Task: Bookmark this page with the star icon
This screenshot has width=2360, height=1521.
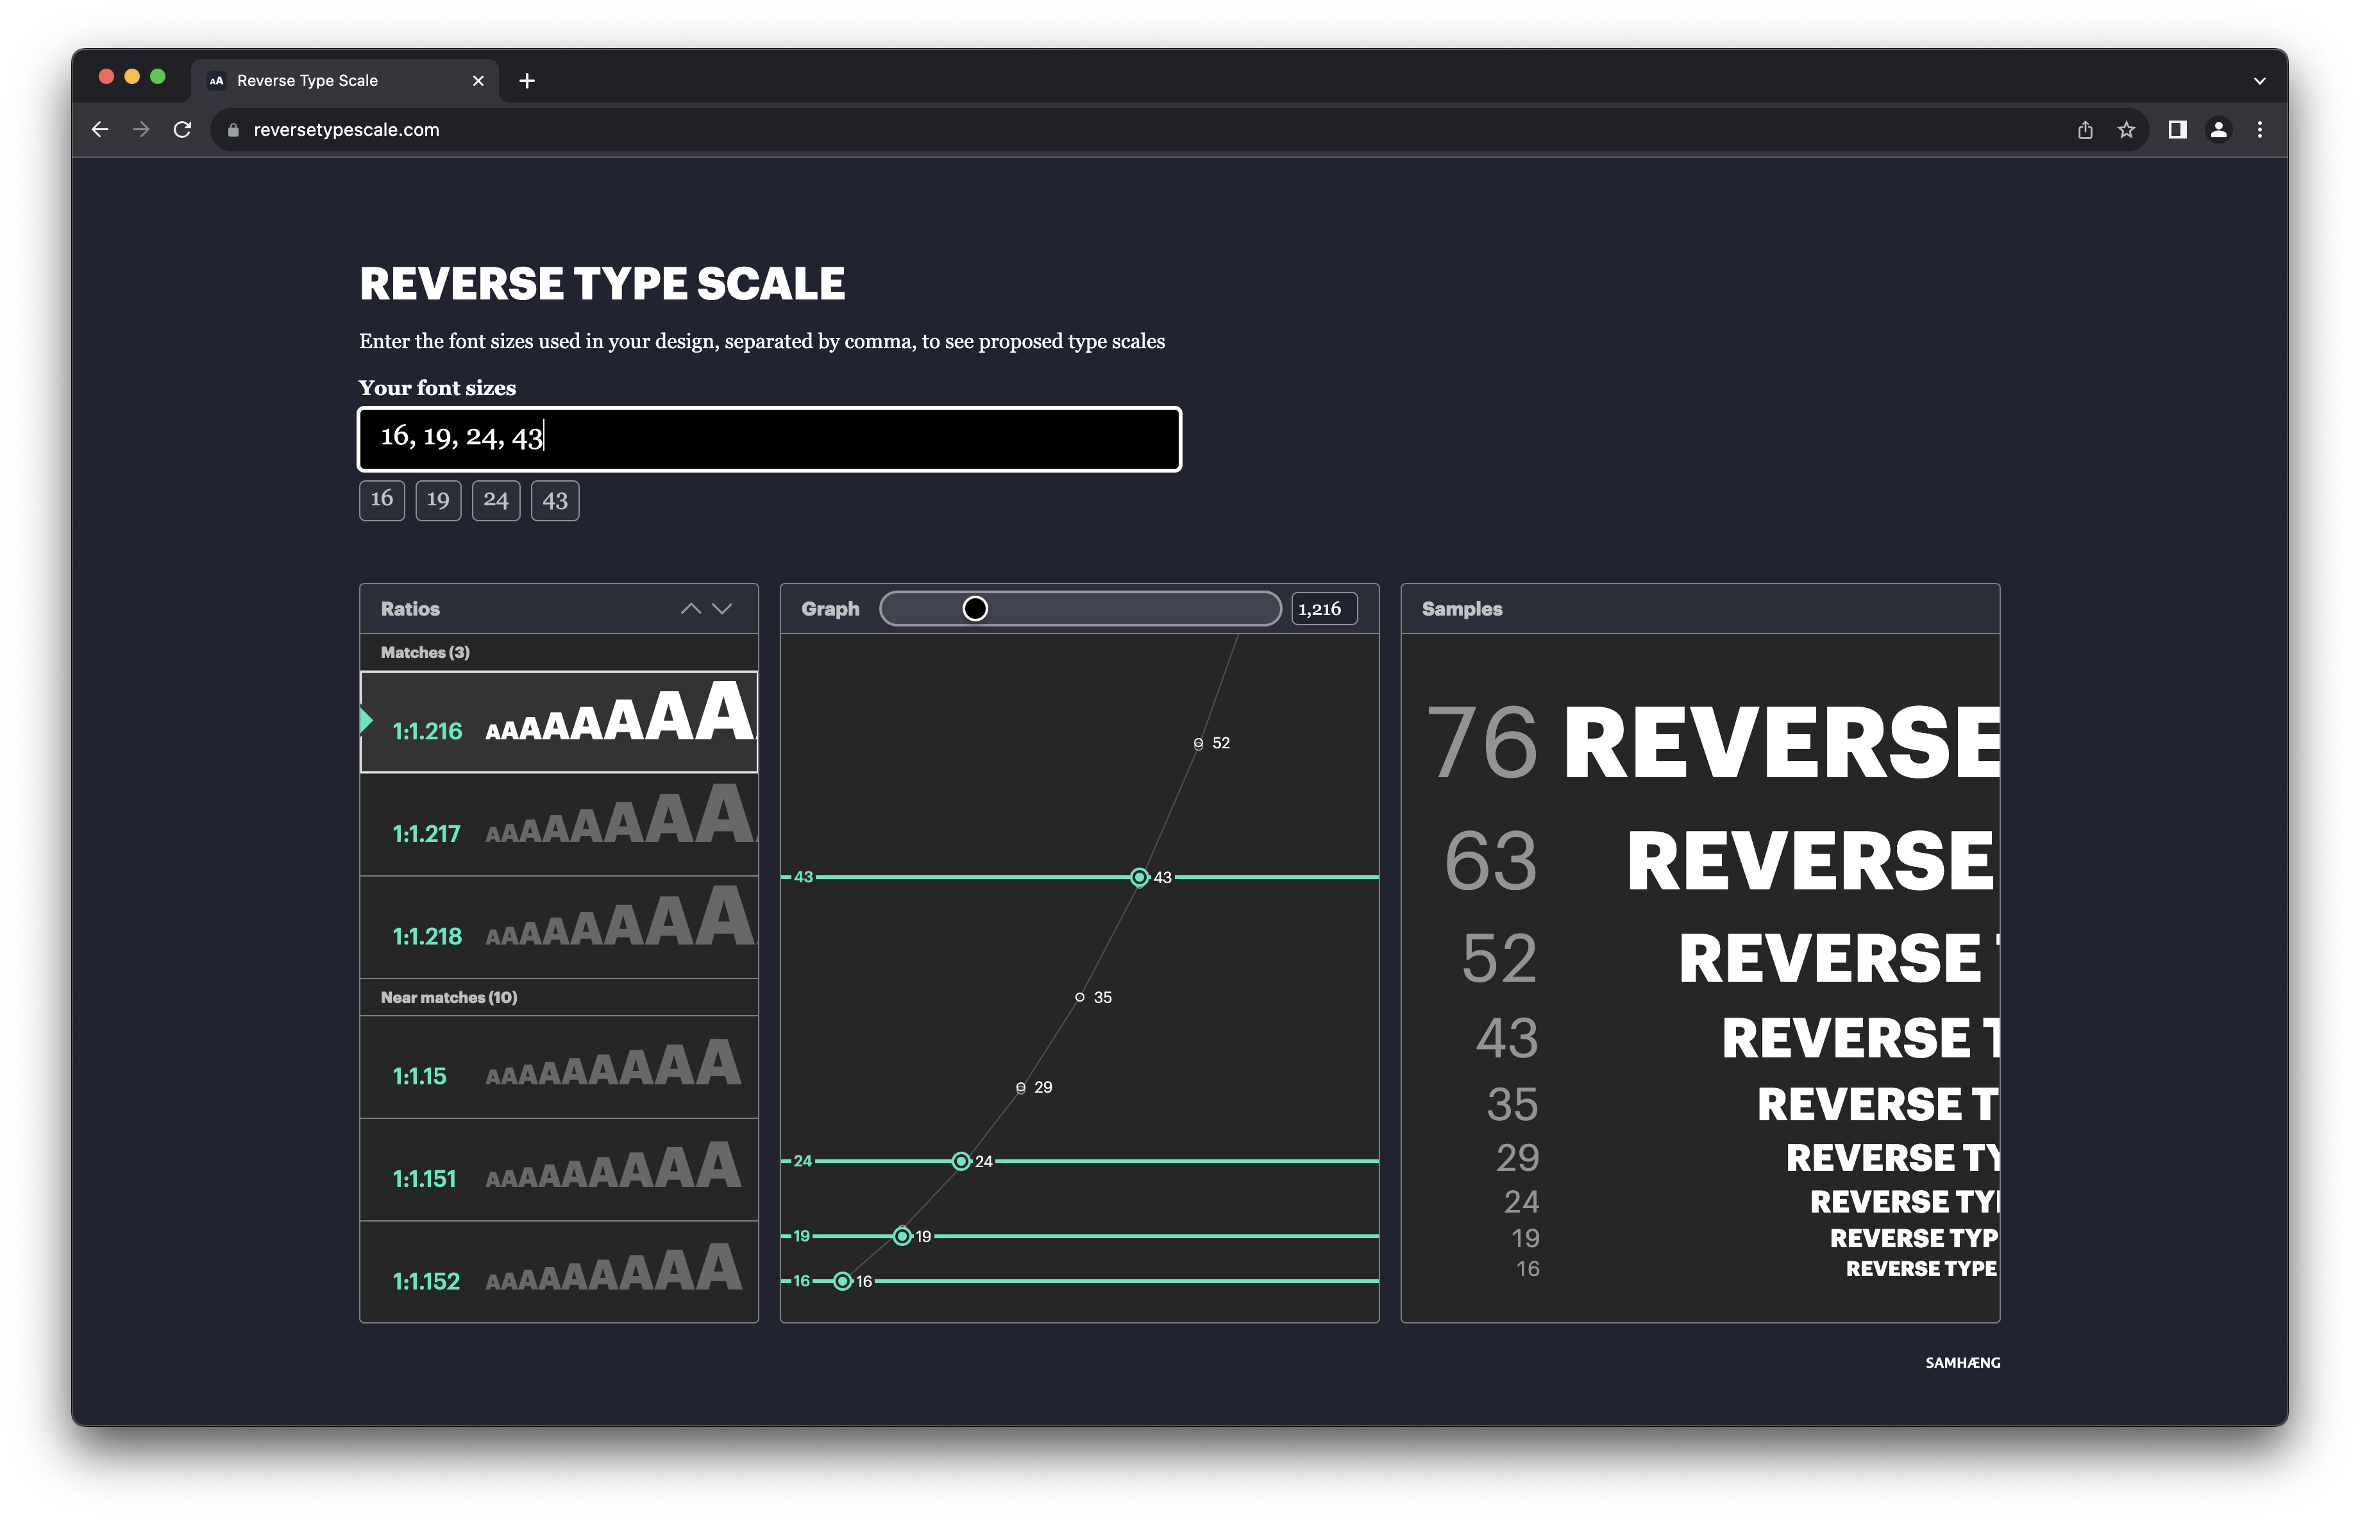Action: pos(2126,130)
